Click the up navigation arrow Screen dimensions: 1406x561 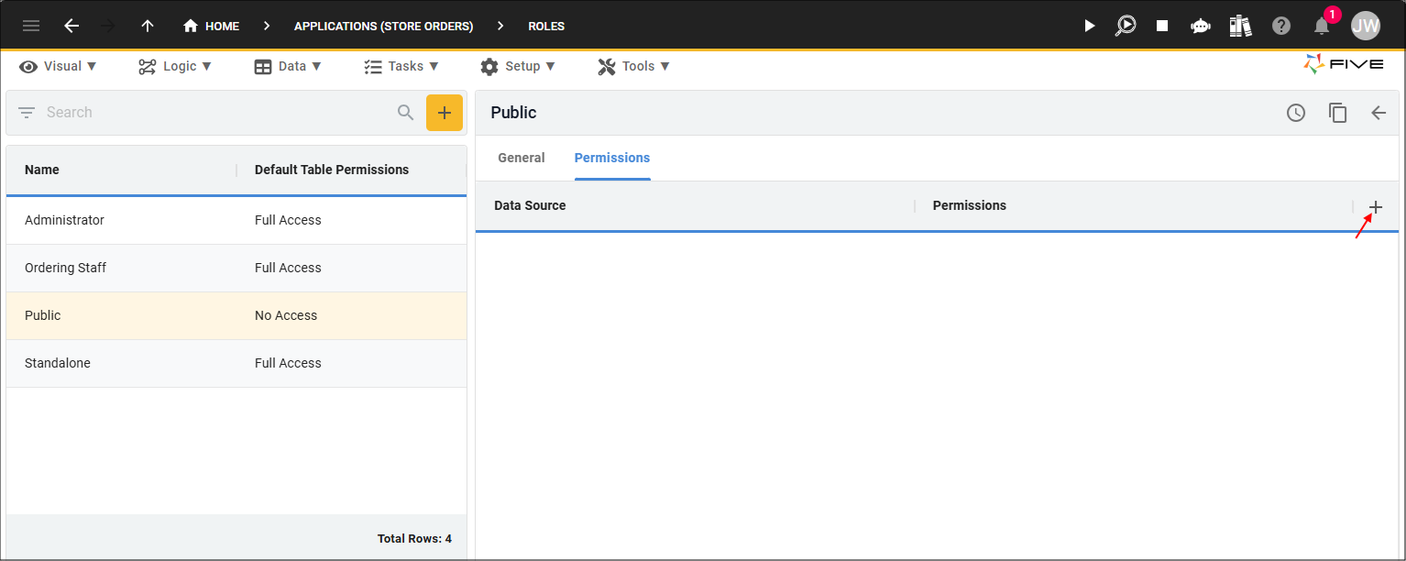pos(148,26)
